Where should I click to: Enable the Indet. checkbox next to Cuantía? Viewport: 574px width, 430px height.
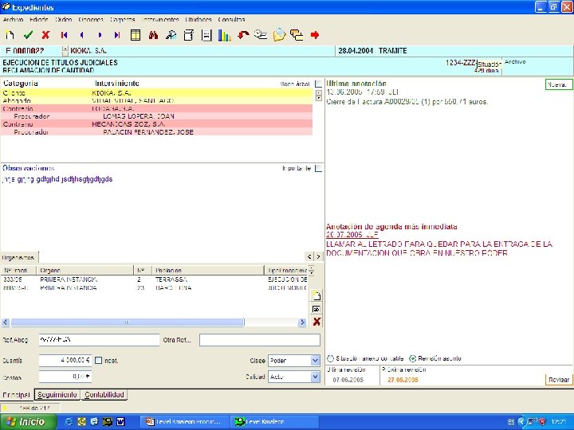pyautogui.click(x=99, y=360)
